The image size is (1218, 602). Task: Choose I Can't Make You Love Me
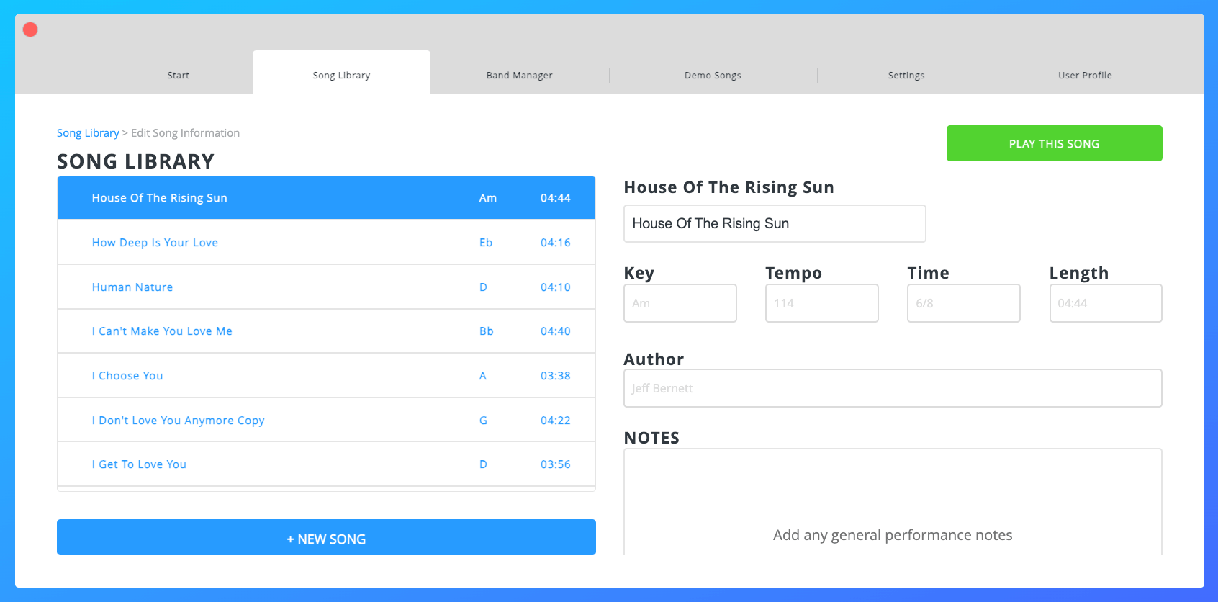click(x=162, y=331)
